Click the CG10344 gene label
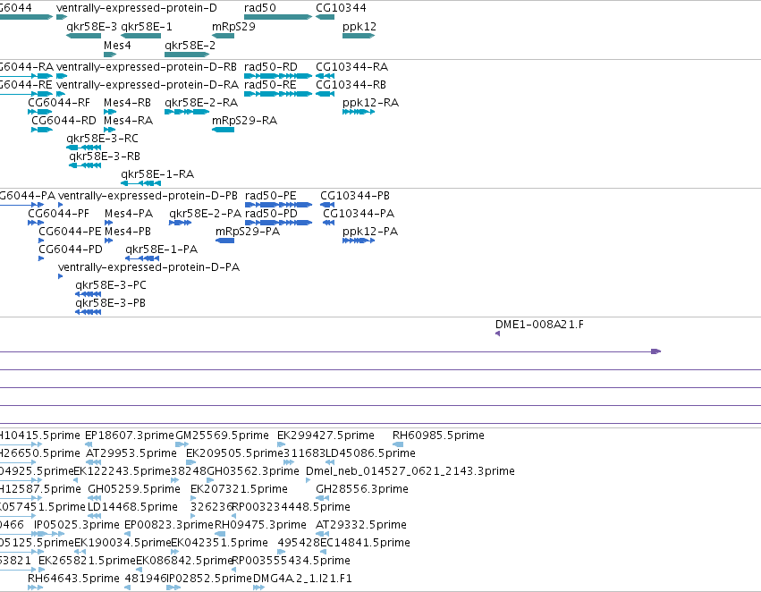 pyautogui.click(x=342, y=8)
